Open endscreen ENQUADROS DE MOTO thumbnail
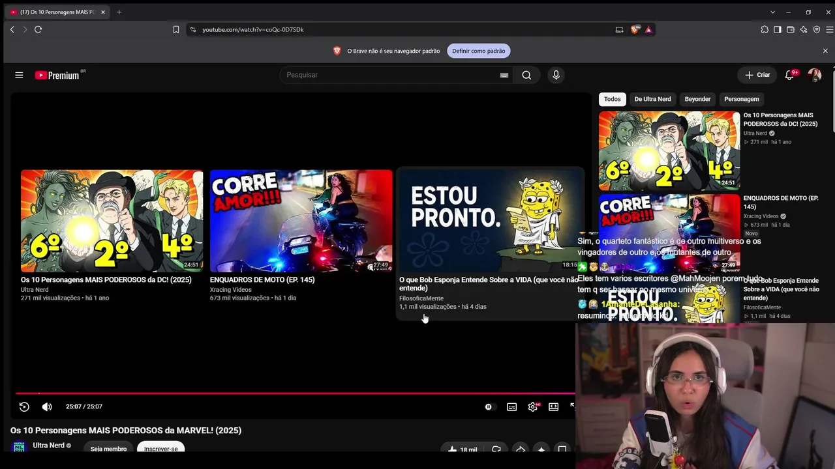The height and width of the screenshot is (469, 835). [x=301, y=221]
